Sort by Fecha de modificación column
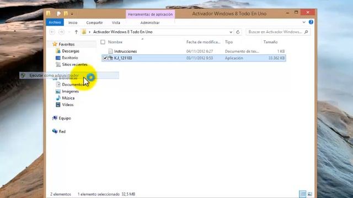Screen dimensions: 353x198 pyautogui.click(x=204, y=42)
